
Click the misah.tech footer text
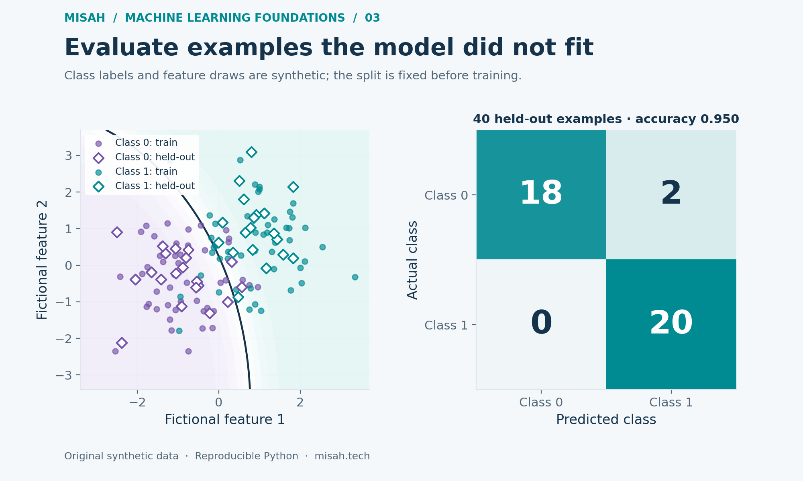tap(342, 456)
